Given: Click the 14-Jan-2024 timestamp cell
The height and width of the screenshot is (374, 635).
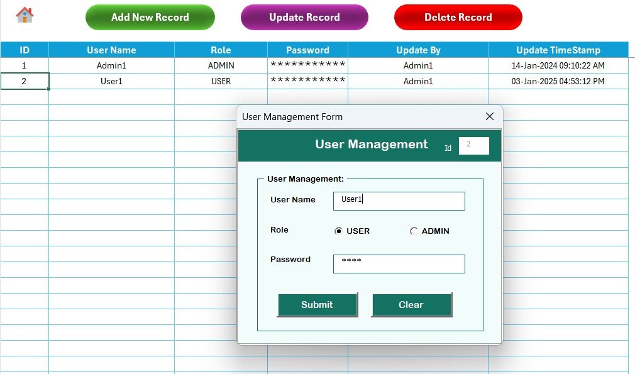Looking at the screenshot, I should tap(560, 65).
